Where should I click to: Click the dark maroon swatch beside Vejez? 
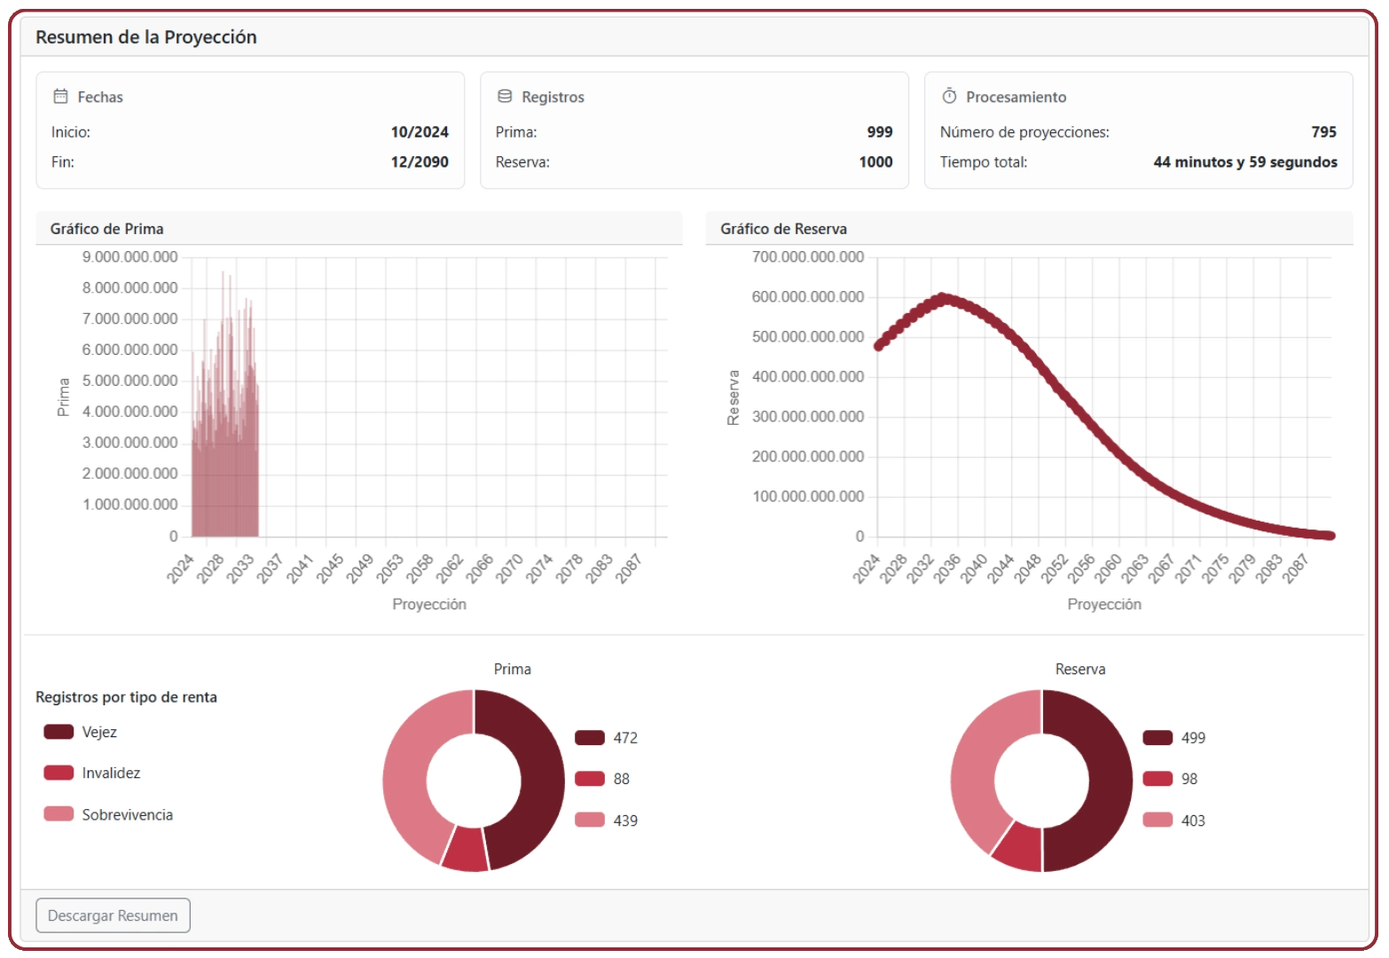coord(59,732)
